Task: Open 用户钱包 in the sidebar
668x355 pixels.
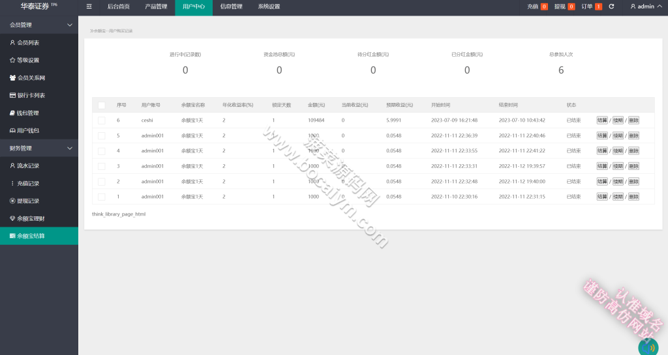Action: (39, 130)
